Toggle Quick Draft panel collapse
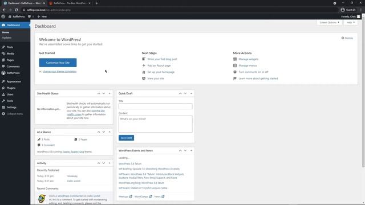Image resolution: width=365 pixels, height=205 pixels. 191,93
